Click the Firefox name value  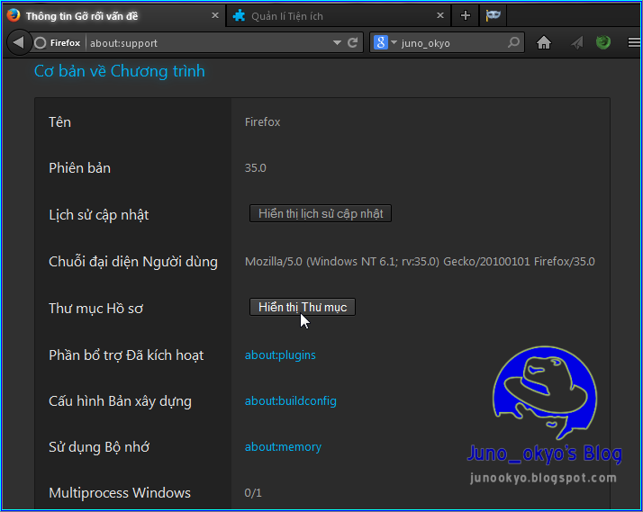click(x=262, y=122)
